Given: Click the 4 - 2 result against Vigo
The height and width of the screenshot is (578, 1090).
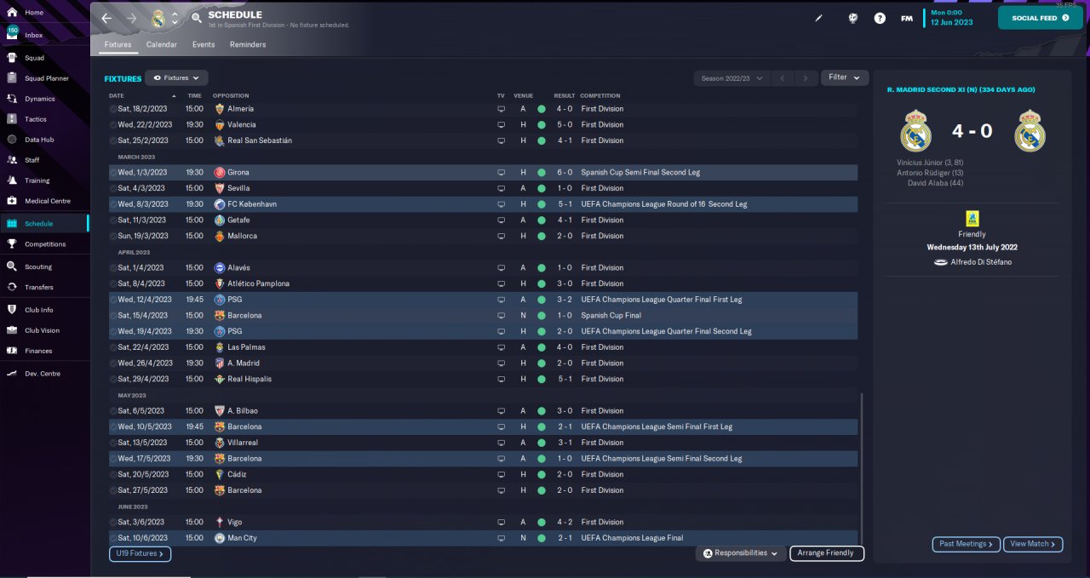Looking at the screenshot, I should [x=565, y=522].
